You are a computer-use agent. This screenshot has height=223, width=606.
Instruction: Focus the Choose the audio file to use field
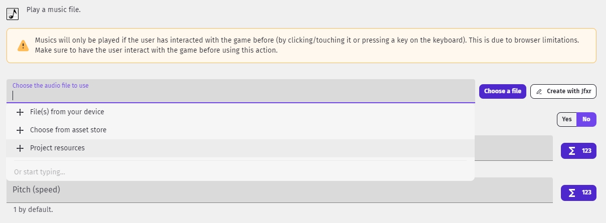point(241,95)
